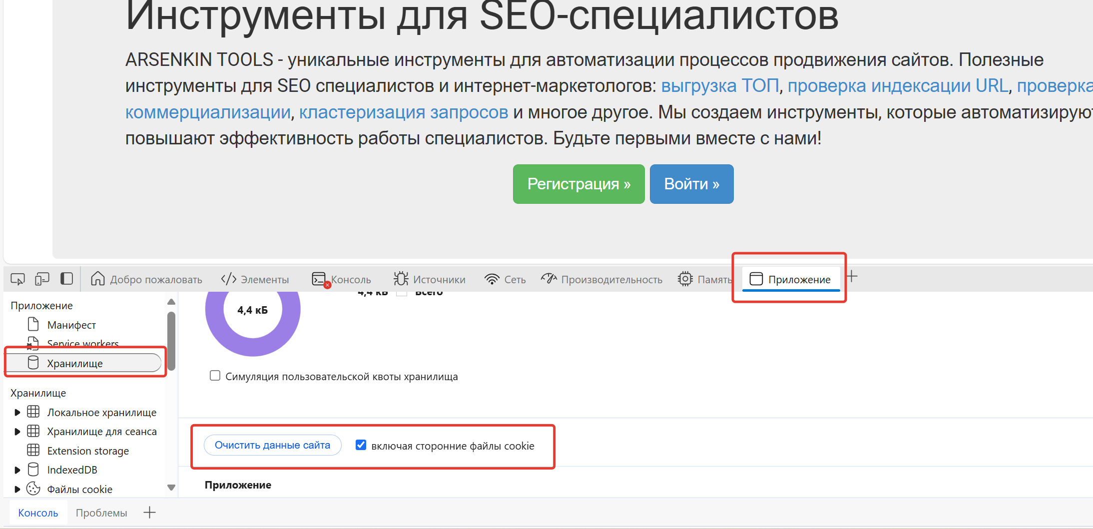Open the Сеть tab
Image resolution: width=1093 pixels, height=529 pixels.
[x=505, y=279]
